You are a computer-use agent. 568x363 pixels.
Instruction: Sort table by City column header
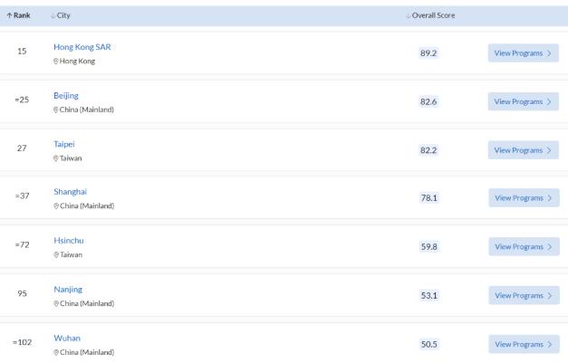coord(62,15)
